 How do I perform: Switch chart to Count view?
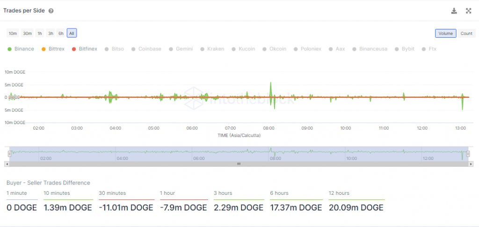(466, 33)
